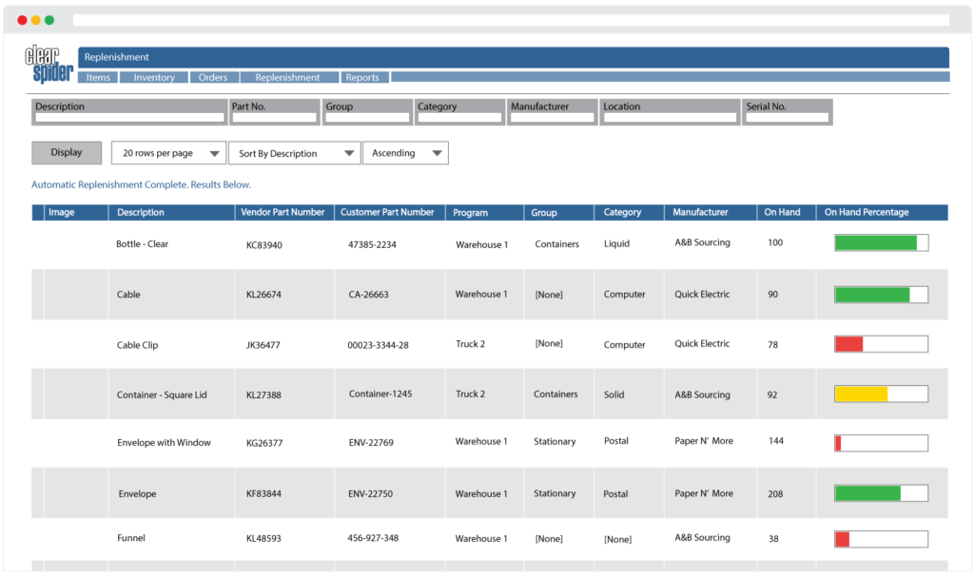
Task: Switch to the Inventory tab
Action: point(153,77)
